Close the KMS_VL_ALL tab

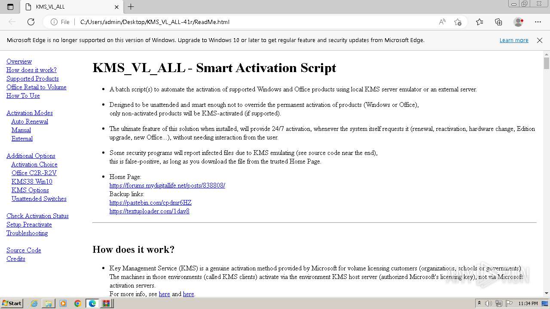[x=116, y=7]
